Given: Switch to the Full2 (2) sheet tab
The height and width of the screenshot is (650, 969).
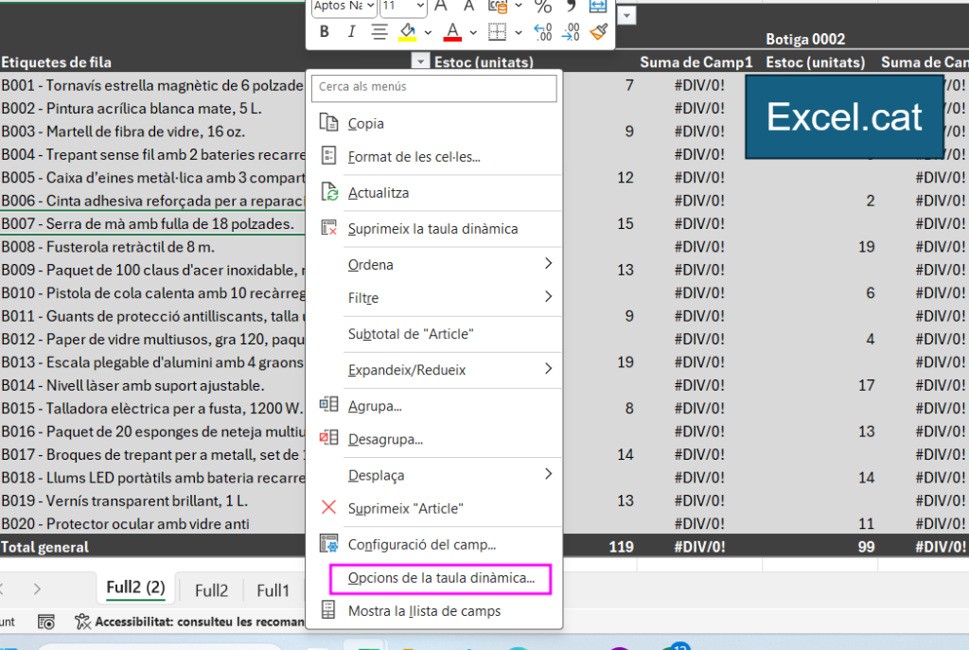Looking at the screenshot, I should point(136,588).
